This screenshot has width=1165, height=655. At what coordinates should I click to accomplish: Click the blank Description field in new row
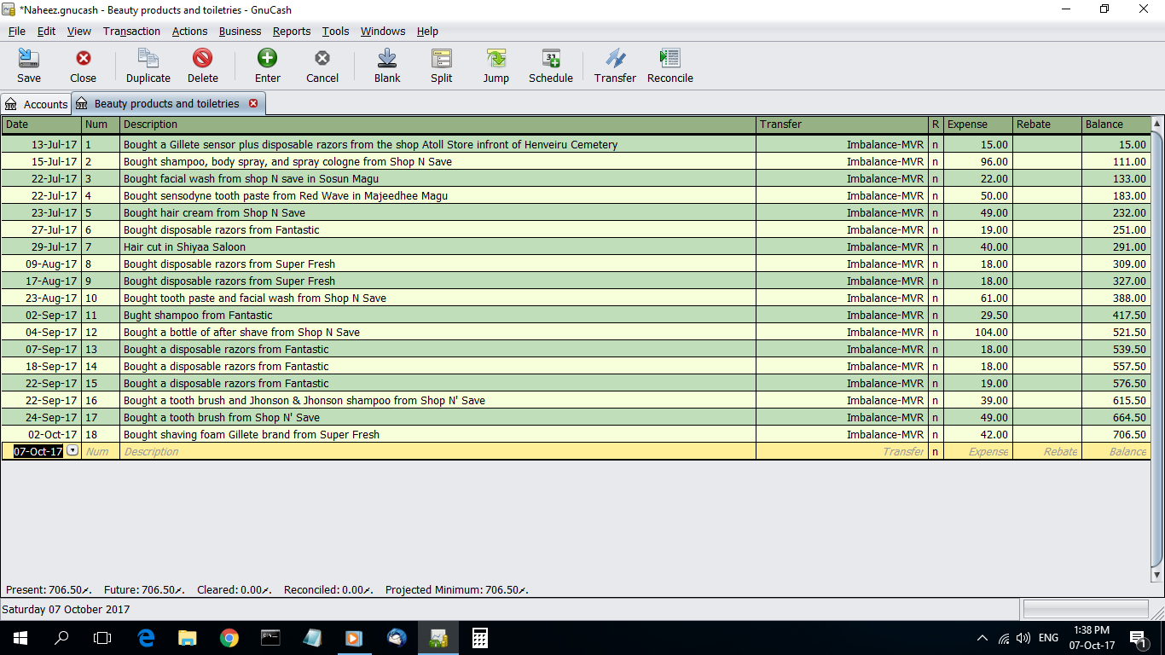[x=438, y=451]
